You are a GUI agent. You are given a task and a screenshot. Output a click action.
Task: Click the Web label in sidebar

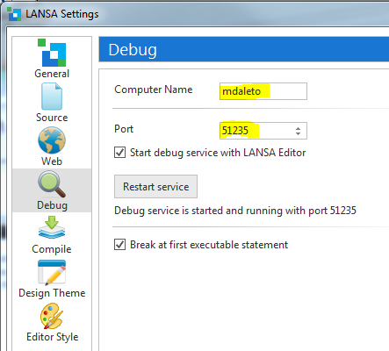click(x=52, y=161)
